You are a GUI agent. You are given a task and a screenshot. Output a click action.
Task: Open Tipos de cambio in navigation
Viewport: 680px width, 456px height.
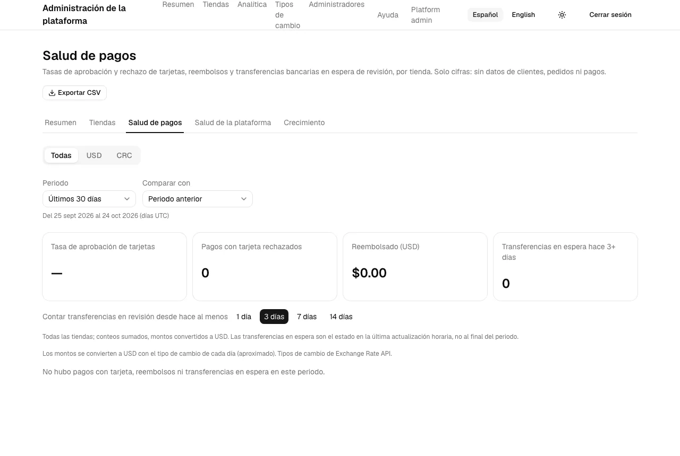click(287, 15)
